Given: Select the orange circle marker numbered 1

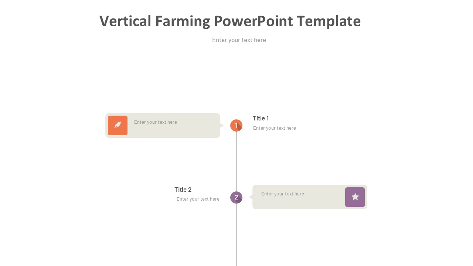Looking at the screenshot, I should click(236, 126).
